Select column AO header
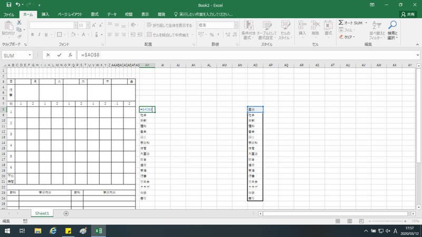 tap(255, 65)
